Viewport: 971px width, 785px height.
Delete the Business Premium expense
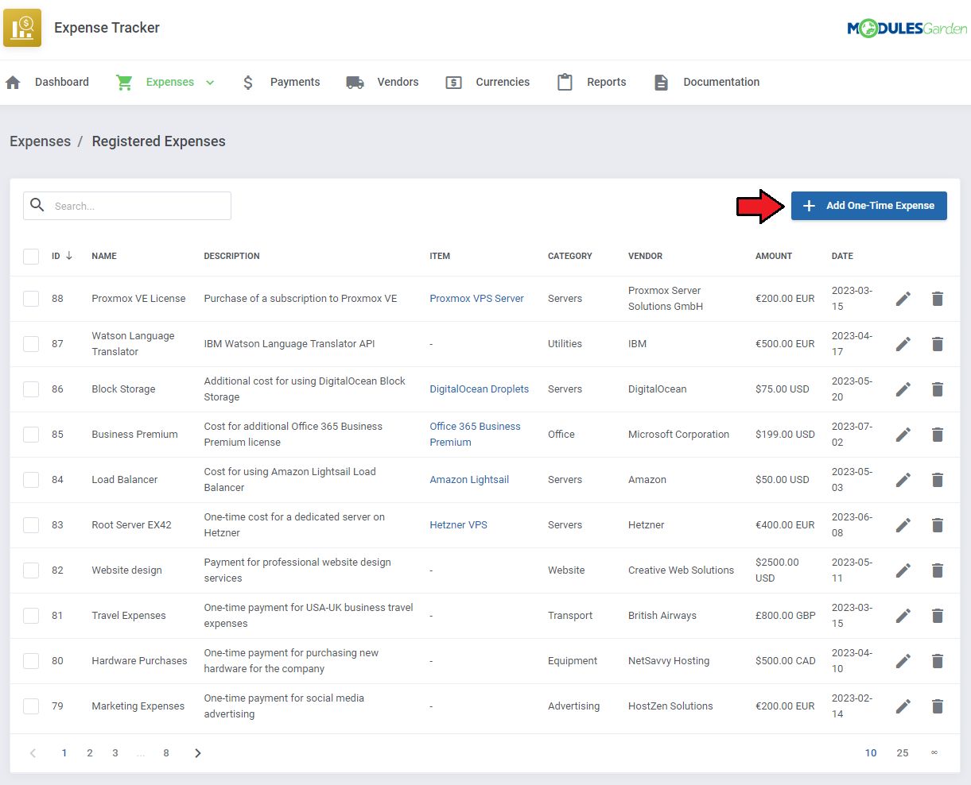point(938,435)
